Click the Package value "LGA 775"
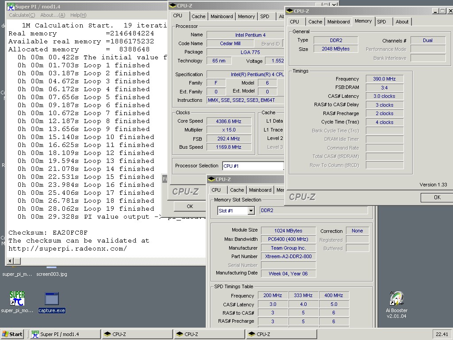The width and height of the screenshot is (453, 340). (x=246, y=52)
